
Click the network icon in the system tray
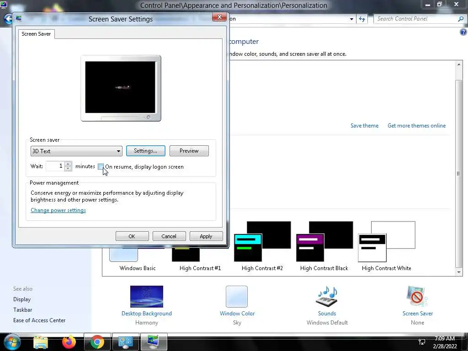click(422, 342)
